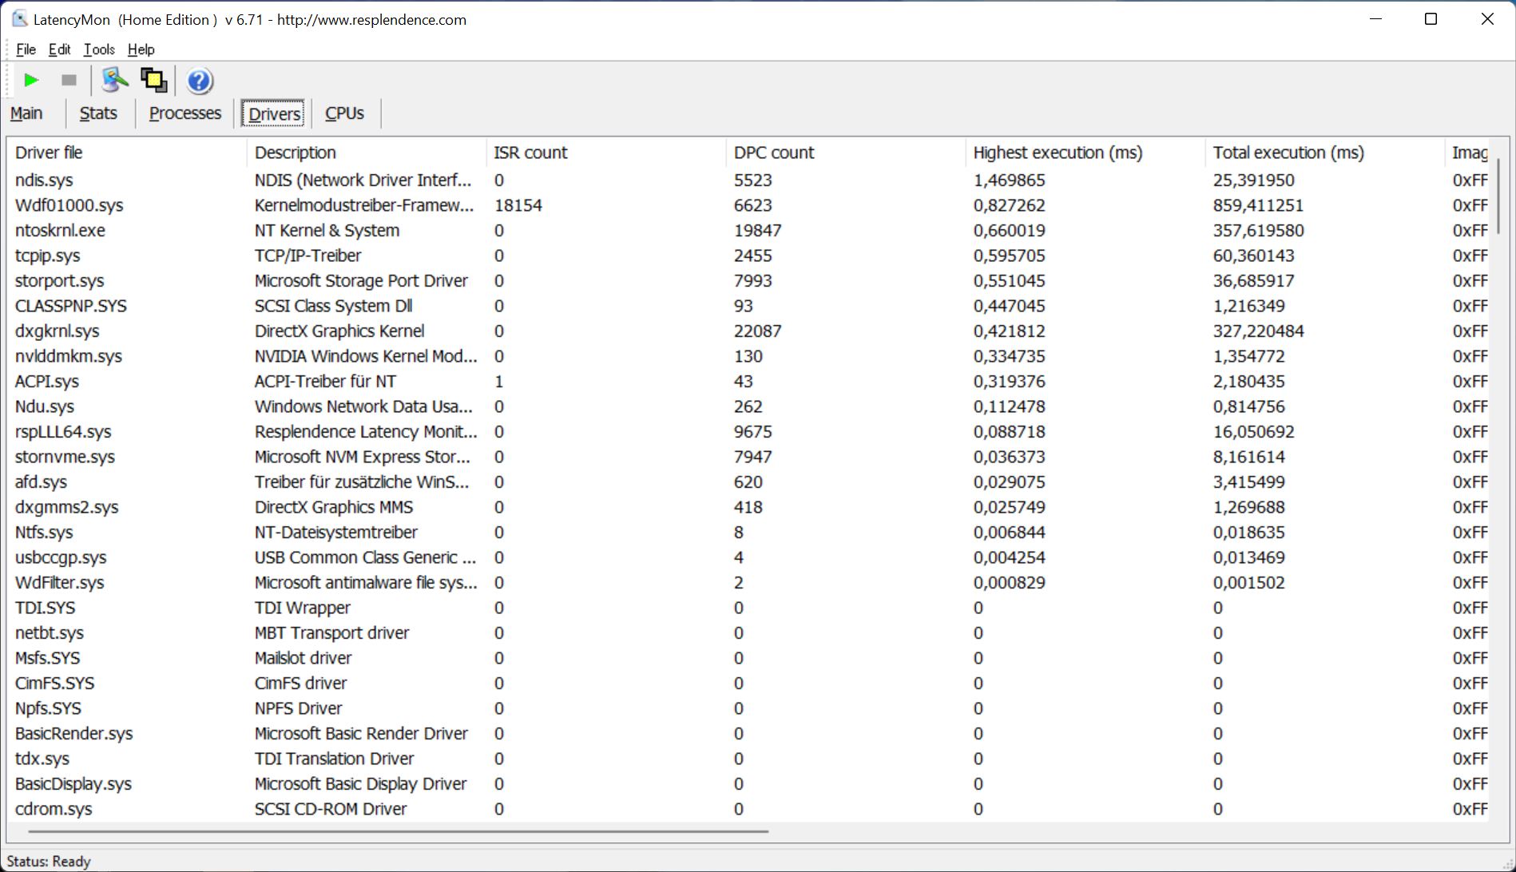Image resolution: width=1516 pixels, height=872 pixels.
Task: Open the Help menu
Action: (x=141, y=50)
